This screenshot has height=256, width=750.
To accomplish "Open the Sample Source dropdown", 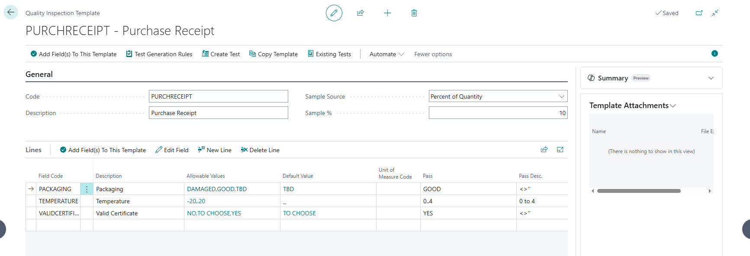I will pyautogui.click(x=561, y=96).
